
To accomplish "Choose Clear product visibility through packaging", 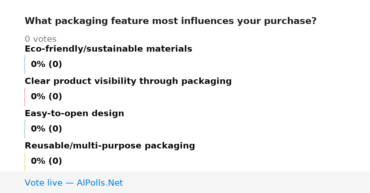I will (x=128, y=81).
